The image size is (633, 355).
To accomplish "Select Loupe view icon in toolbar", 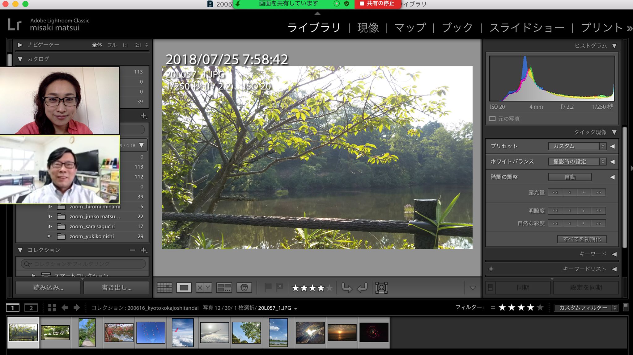I will (184, 288).
